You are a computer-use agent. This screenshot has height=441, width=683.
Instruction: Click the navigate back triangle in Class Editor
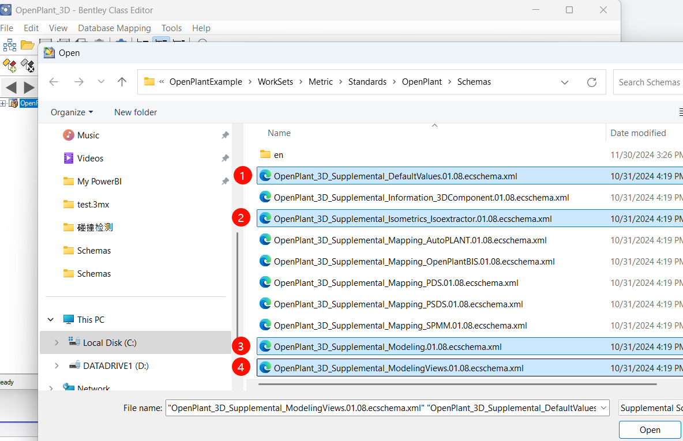(12, 88)
